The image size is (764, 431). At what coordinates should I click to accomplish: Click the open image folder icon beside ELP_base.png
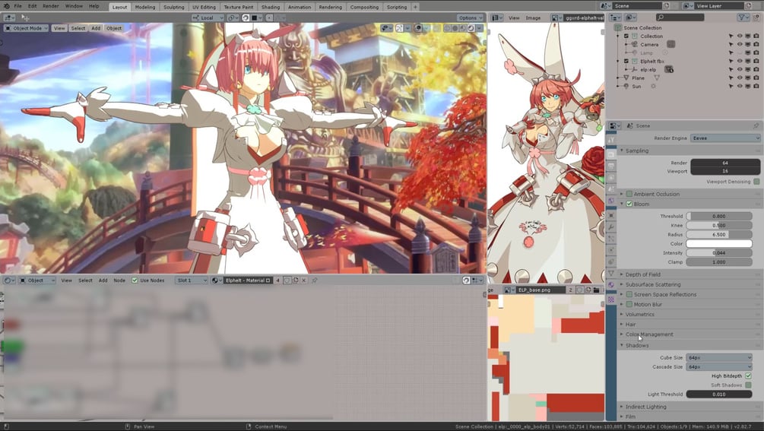pos(597,290)
